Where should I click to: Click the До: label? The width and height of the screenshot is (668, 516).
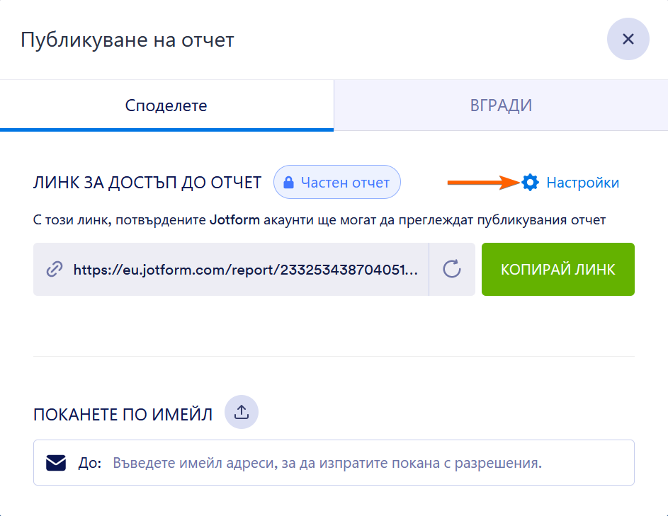click(x=90, y=463)
